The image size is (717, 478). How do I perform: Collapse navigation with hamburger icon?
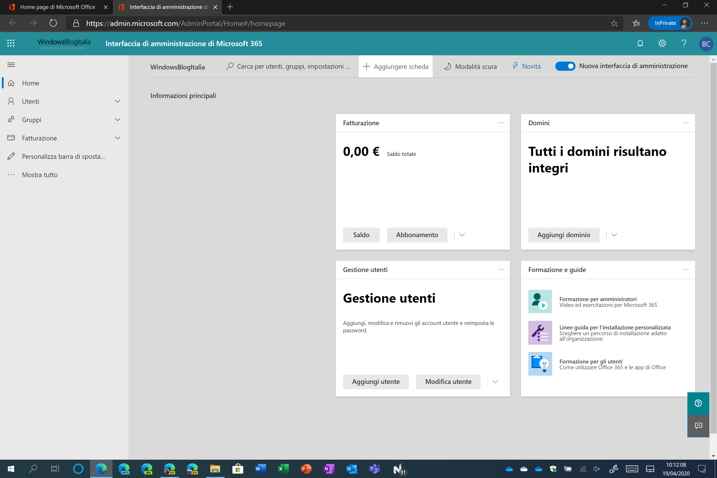[x=11, y=65]
